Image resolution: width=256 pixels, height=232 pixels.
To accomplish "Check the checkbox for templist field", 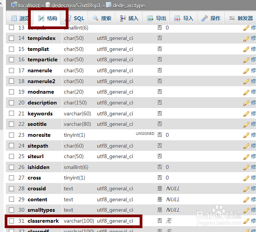I will click(x=12, y=49).
